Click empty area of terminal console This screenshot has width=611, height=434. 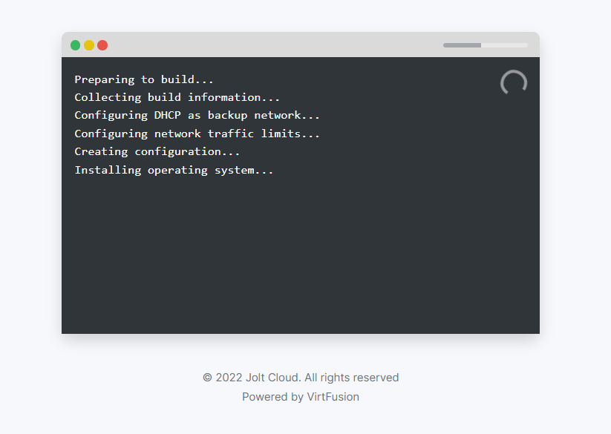(x=301, y=253)
